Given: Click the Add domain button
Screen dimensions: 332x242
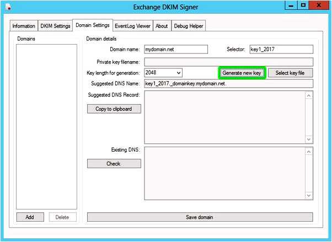Looking at the screenshot, I should pos(30,217).
